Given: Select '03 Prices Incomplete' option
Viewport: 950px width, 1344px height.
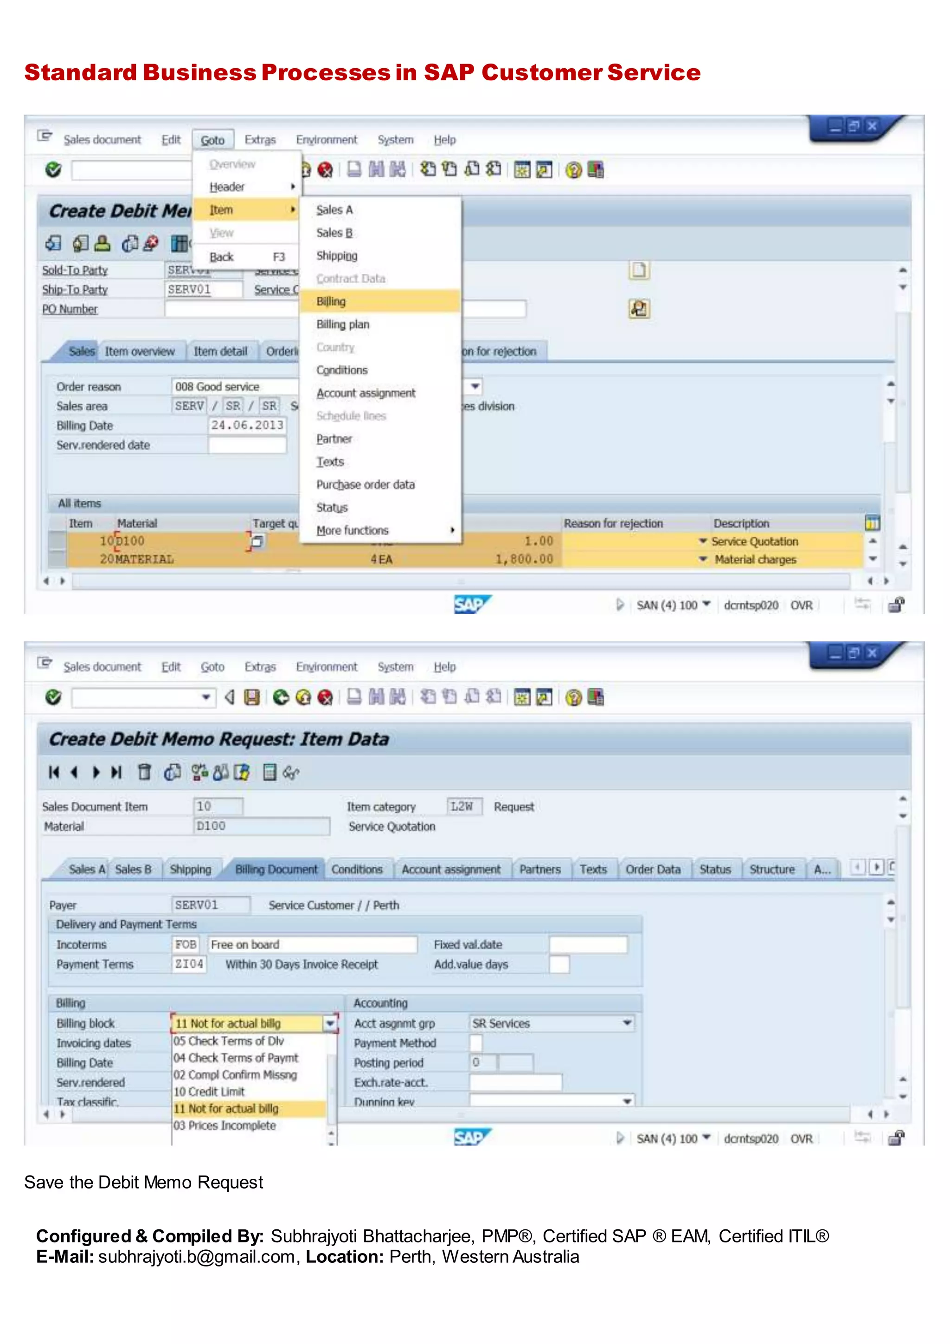Looking at the screenshot, I should [248, 1126].
